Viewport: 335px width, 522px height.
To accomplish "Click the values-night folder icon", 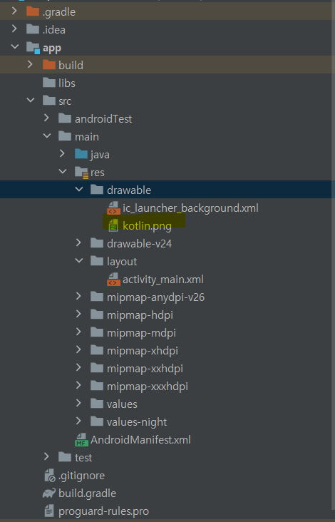I will (97, 421).
